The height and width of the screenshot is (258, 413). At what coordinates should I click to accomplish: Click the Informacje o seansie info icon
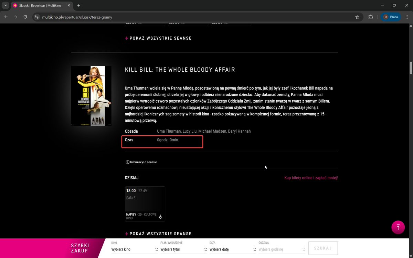(x=127, y=162)
